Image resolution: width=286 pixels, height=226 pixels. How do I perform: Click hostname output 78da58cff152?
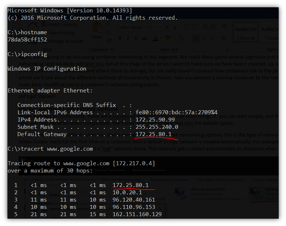pyautogui.click(x=27, y=40)
